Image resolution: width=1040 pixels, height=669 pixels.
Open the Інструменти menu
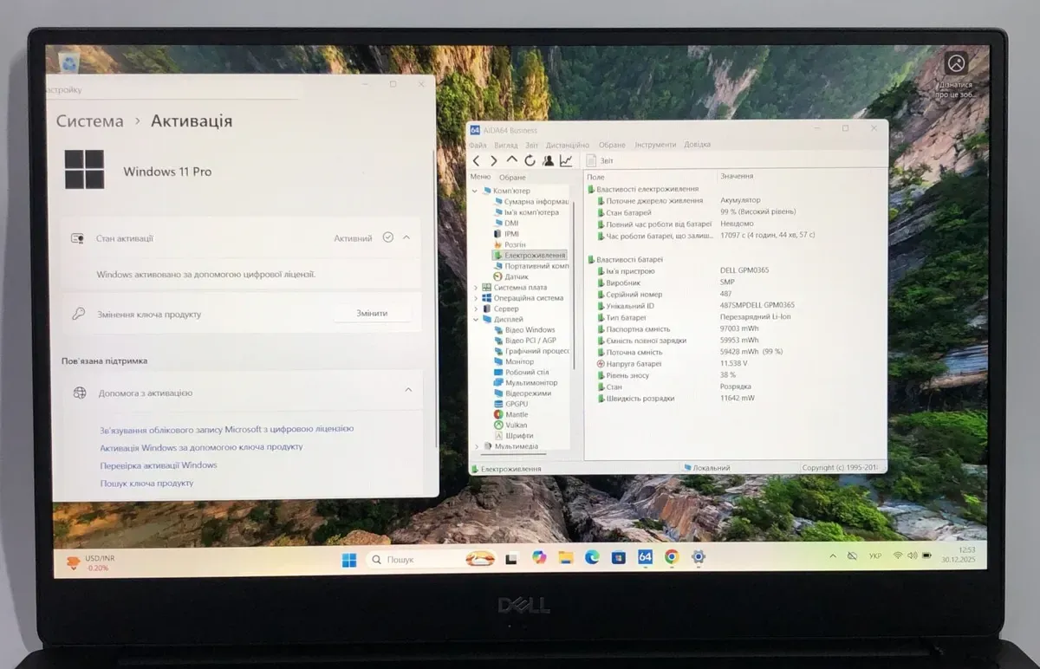click(x=655, y=145)
